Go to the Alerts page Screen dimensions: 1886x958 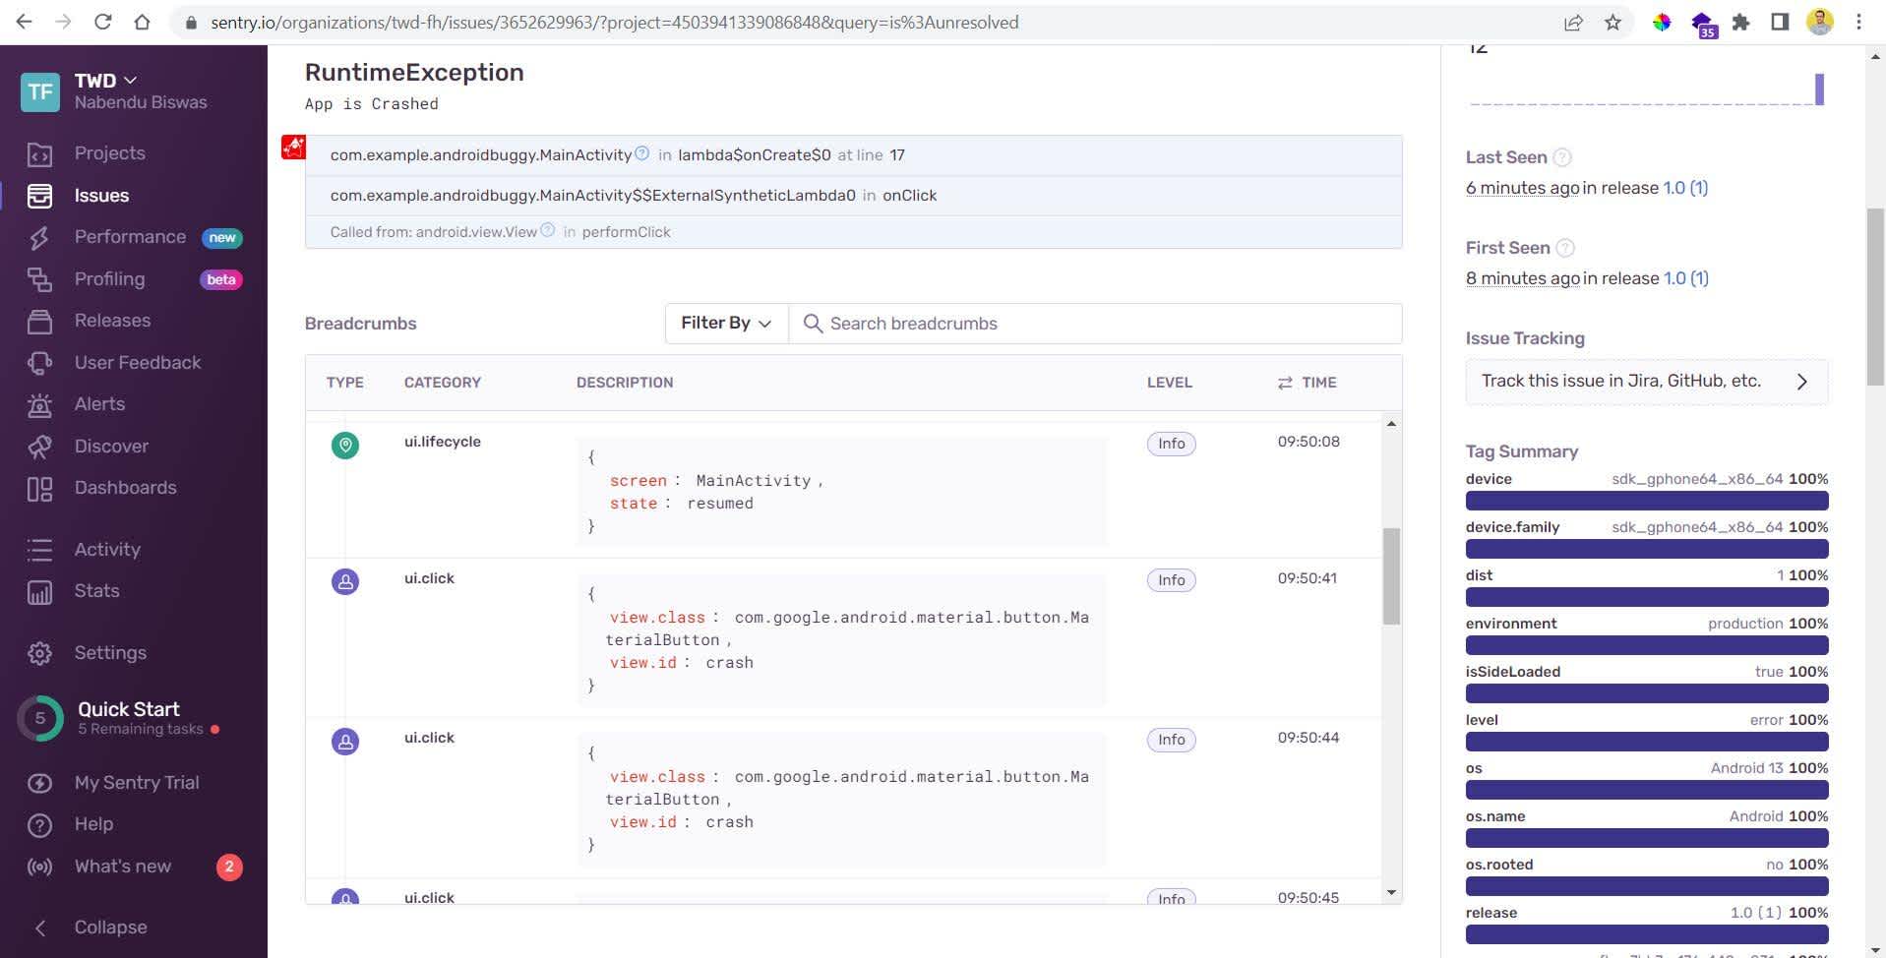[99, 404]
